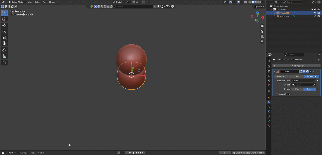Toggle snapping magnet in header
This screenshot has width=322, height=155.
133,2
